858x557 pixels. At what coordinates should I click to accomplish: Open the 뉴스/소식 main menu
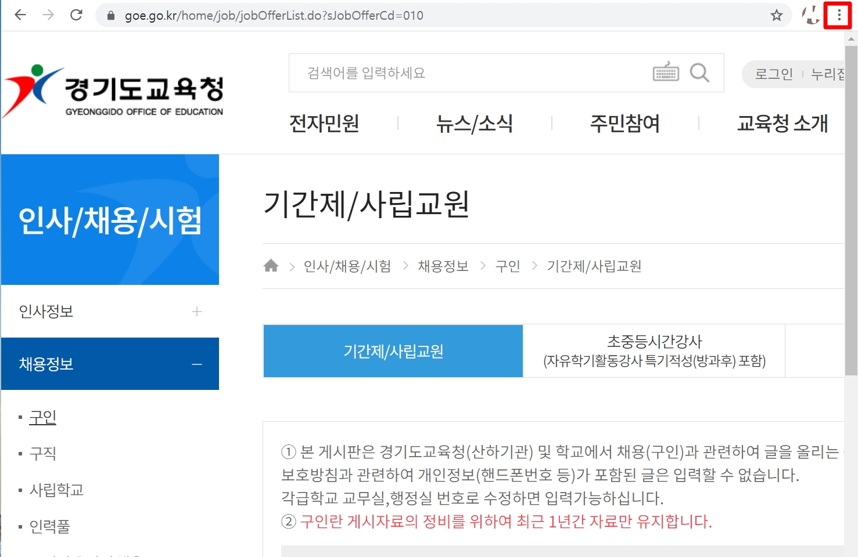pyautogui.click(x=475, y=123)
